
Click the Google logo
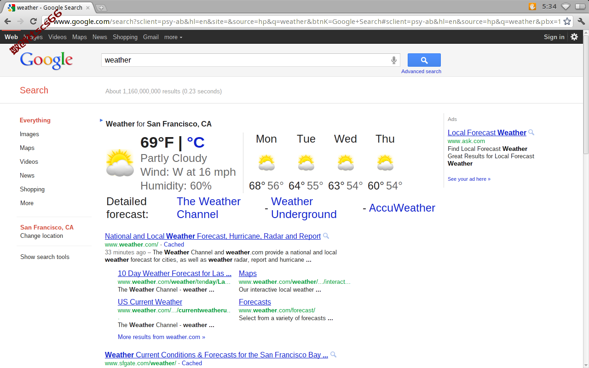pyautogui.click(x=46, y=60)
